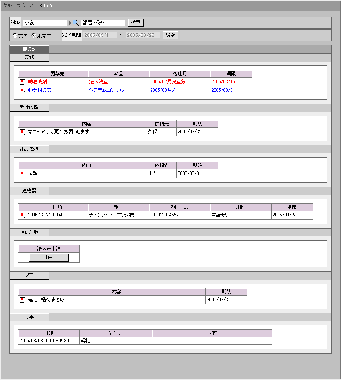The height and width of the screenshot is (380, 341).
Task: Click the department field showing 部署2(渋)
Action: click(103, 23)
